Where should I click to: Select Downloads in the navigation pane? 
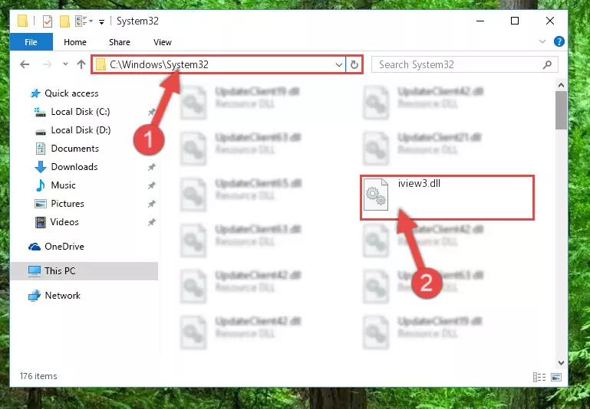pyautogui.click(x=74, y=167)
